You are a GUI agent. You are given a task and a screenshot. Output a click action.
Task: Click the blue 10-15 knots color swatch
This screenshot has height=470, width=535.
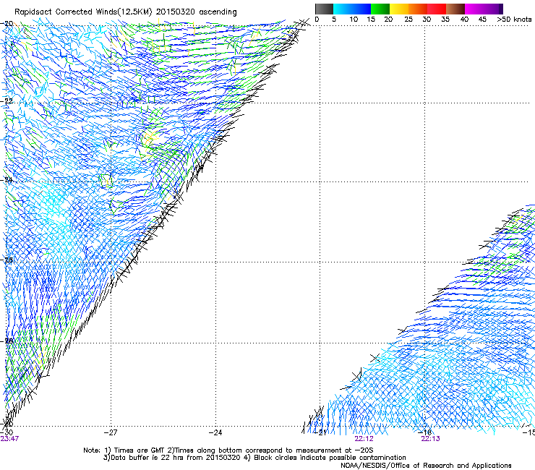point(361,9)
